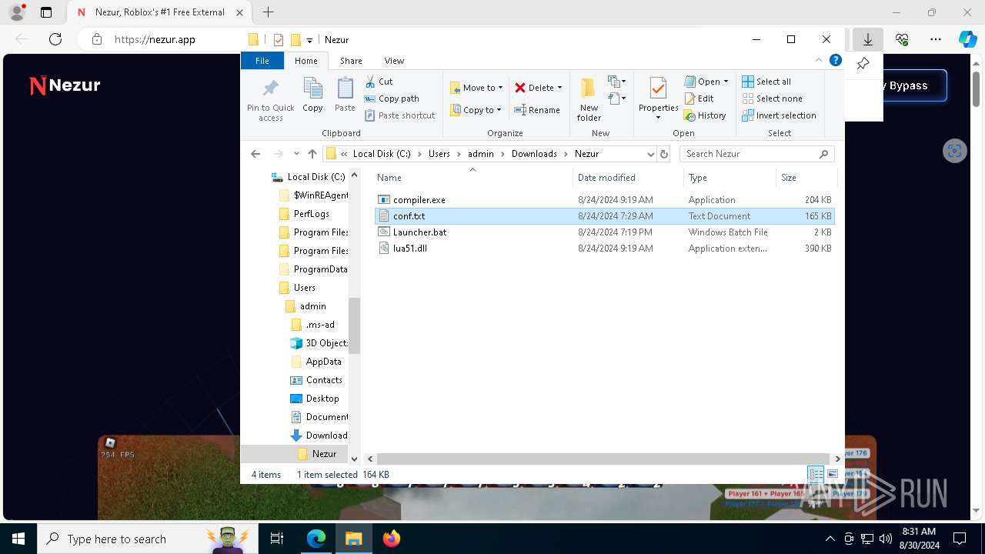Switch to Home ribbon tab
The image size is (985, 554).
[x=306, y=61]
